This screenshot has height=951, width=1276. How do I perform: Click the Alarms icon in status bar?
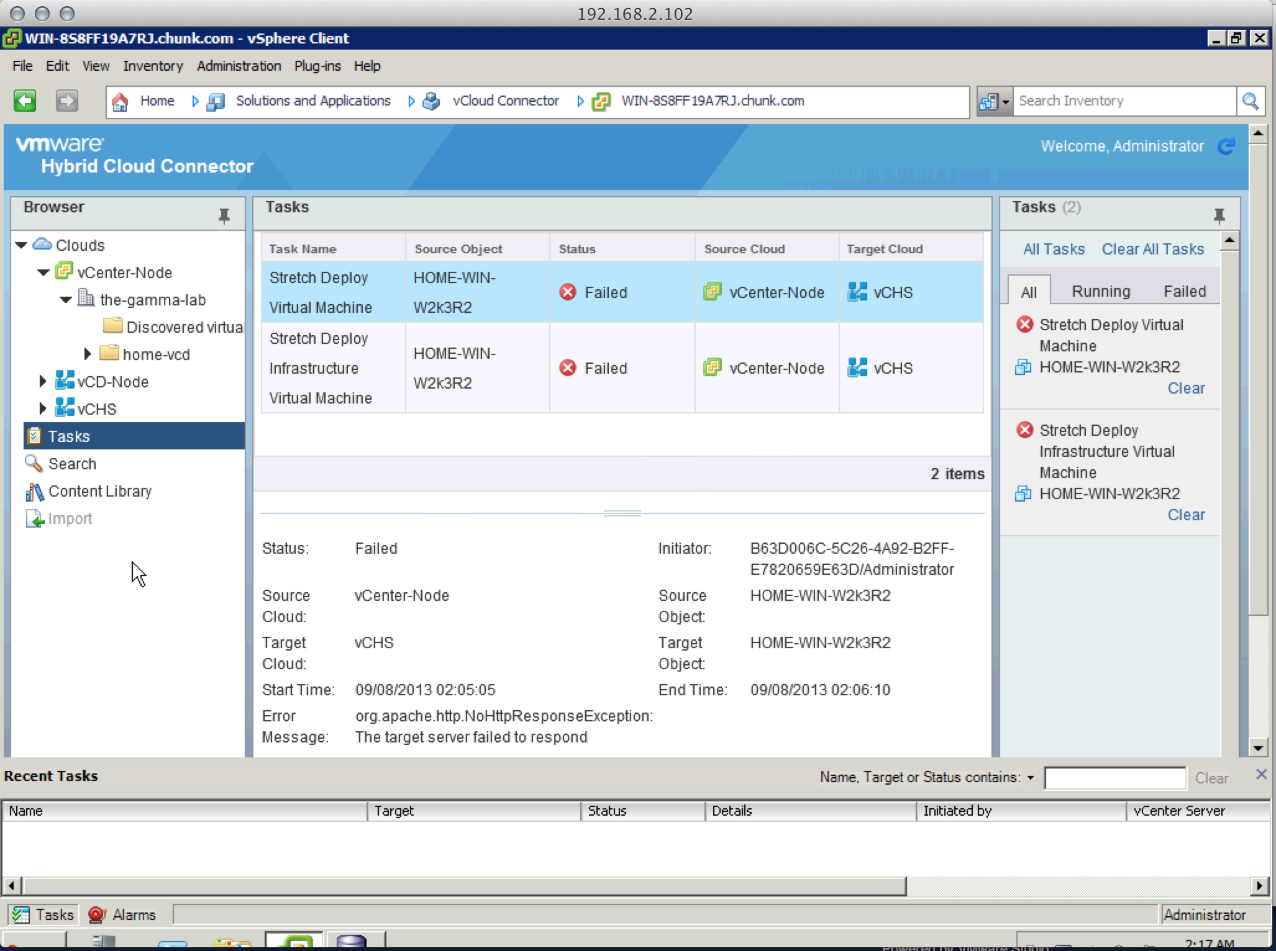97,914
